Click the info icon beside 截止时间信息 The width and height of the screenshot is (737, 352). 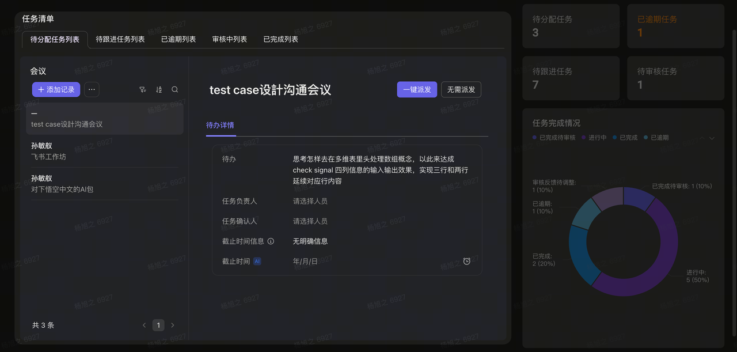click(271, 241)
